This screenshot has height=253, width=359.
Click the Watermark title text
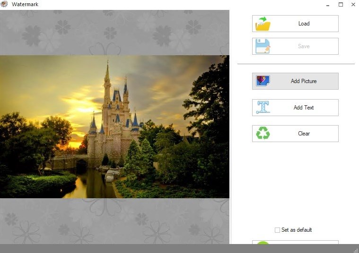[x=25, y=4]
